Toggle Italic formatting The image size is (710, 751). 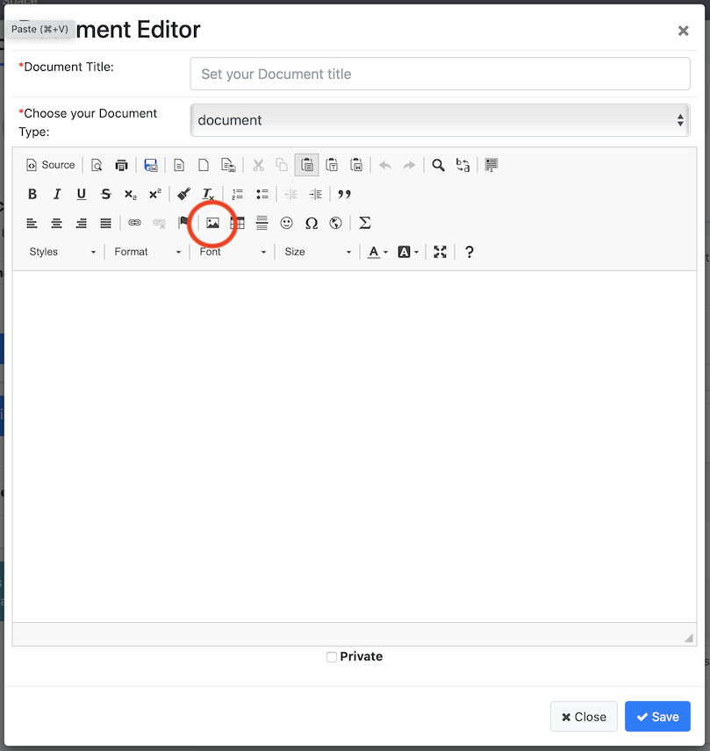(57, 194)
